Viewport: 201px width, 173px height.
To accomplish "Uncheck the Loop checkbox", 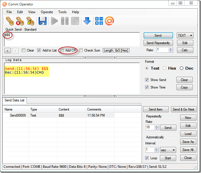I will tap(147, 158).
